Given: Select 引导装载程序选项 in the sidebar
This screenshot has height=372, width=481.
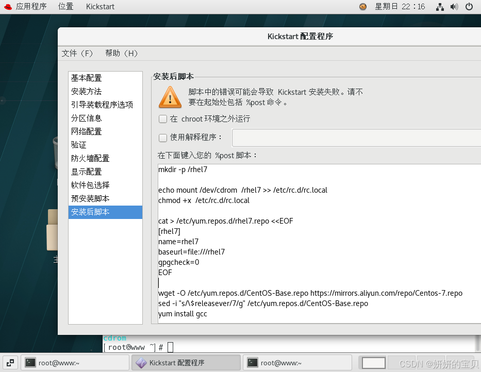Looking at the screenshot, I should [x=105, y=105].
